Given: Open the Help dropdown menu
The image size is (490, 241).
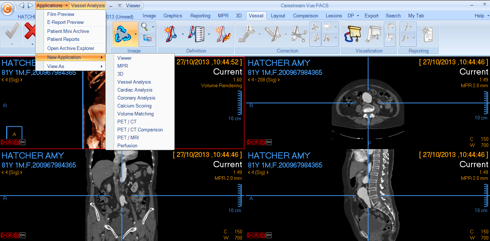Looking at the screenshot, I should [481, 16].
